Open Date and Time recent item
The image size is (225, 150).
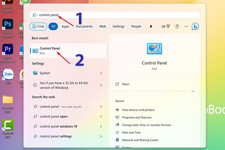point(131,133)
